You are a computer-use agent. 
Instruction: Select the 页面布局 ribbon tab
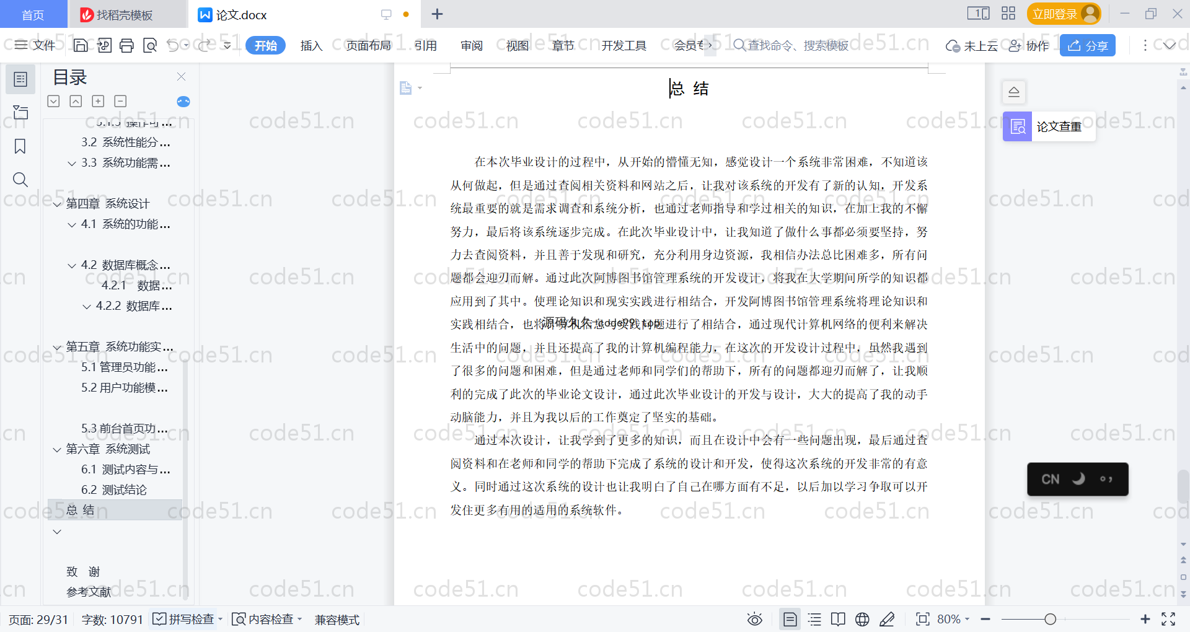click(368, 45)
